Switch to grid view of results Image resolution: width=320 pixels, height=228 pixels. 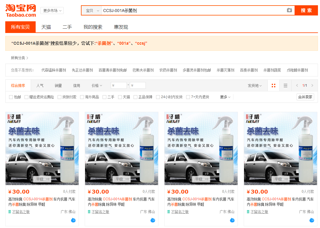274,86
